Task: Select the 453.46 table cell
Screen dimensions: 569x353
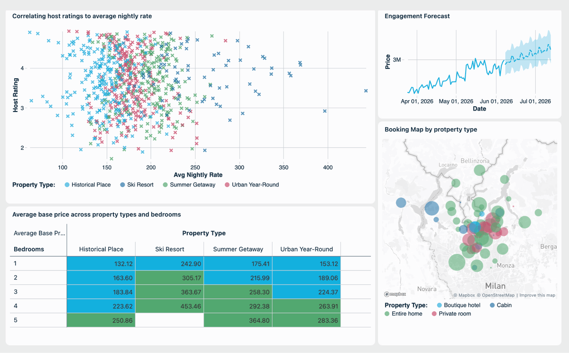Action: (169, 306)
